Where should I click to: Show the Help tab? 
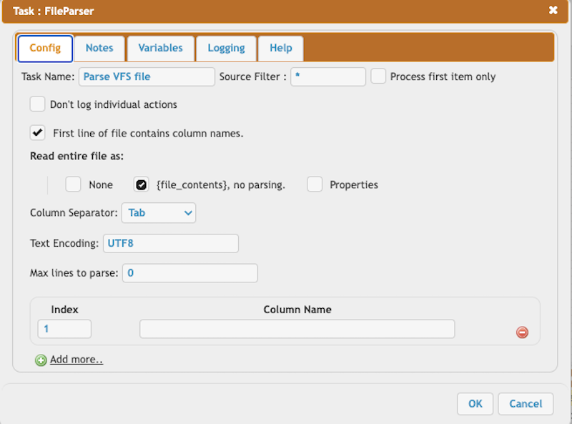pos(281,48)
